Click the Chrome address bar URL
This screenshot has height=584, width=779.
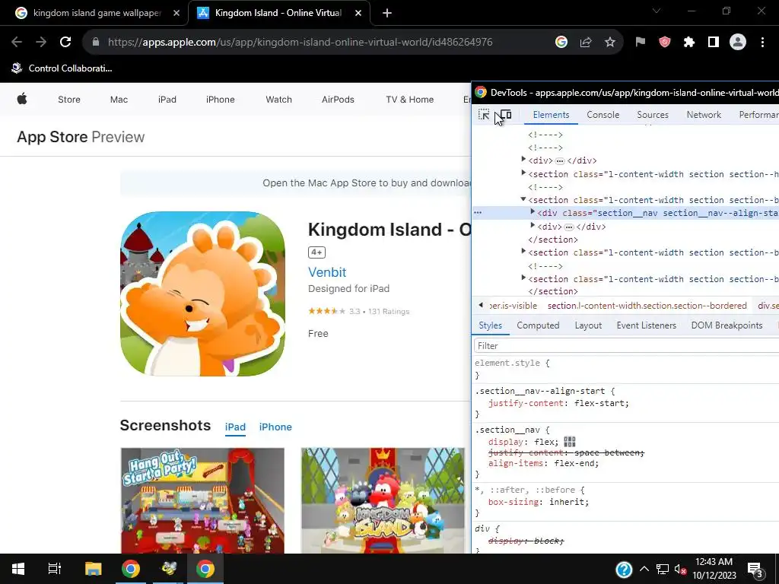tap(300, 43)
